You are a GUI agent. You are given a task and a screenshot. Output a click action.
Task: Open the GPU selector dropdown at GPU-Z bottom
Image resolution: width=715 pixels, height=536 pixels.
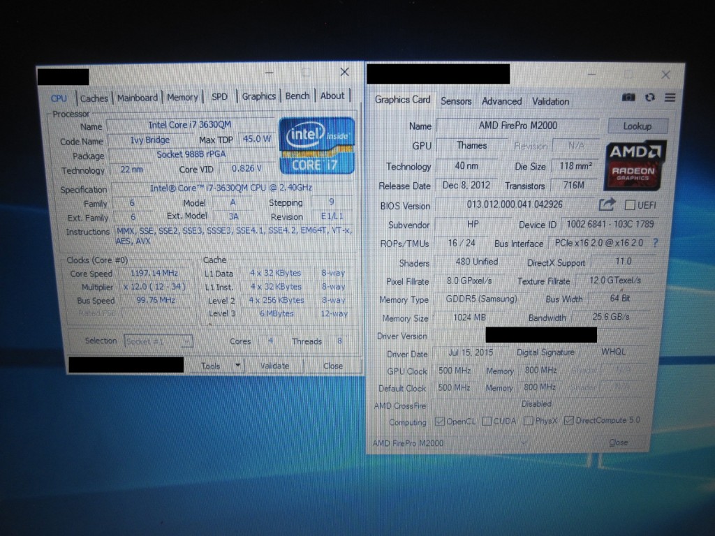450,443
